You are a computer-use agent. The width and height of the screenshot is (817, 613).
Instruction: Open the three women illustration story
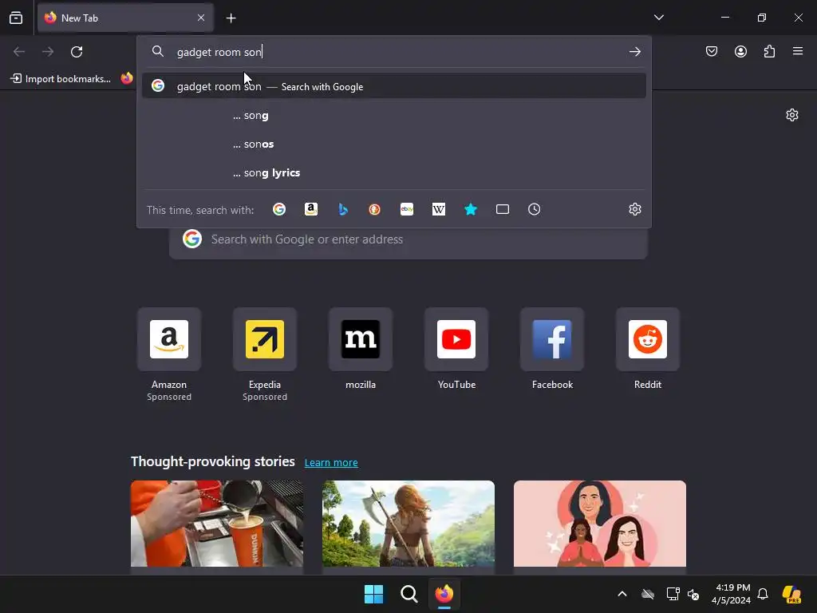coord(600,524)
